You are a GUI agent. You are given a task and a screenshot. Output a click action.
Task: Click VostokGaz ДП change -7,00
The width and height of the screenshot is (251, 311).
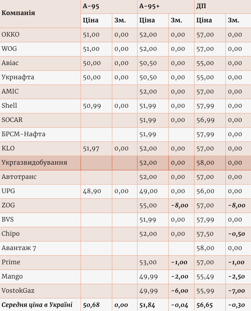(238, 291)
